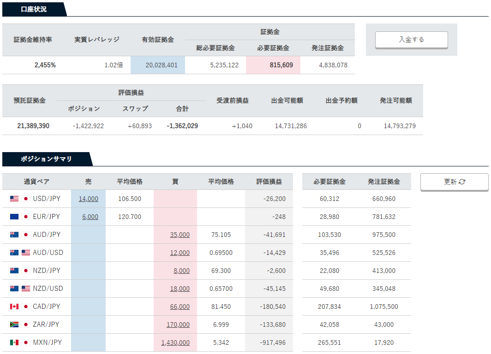
Task: Select the ZAR/JPY currency pair label
Action: pyautogui.click(x=46, y=324)
